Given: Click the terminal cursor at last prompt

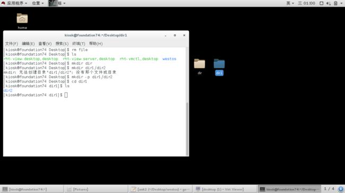Looking at the screenshot, I should [x=66, y=95].
